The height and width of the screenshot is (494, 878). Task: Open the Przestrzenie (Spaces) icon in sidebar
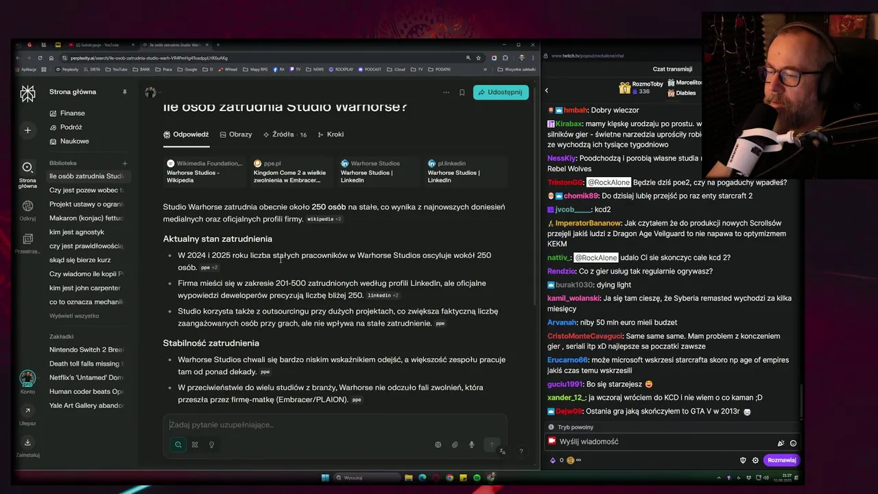coord(27,239)
